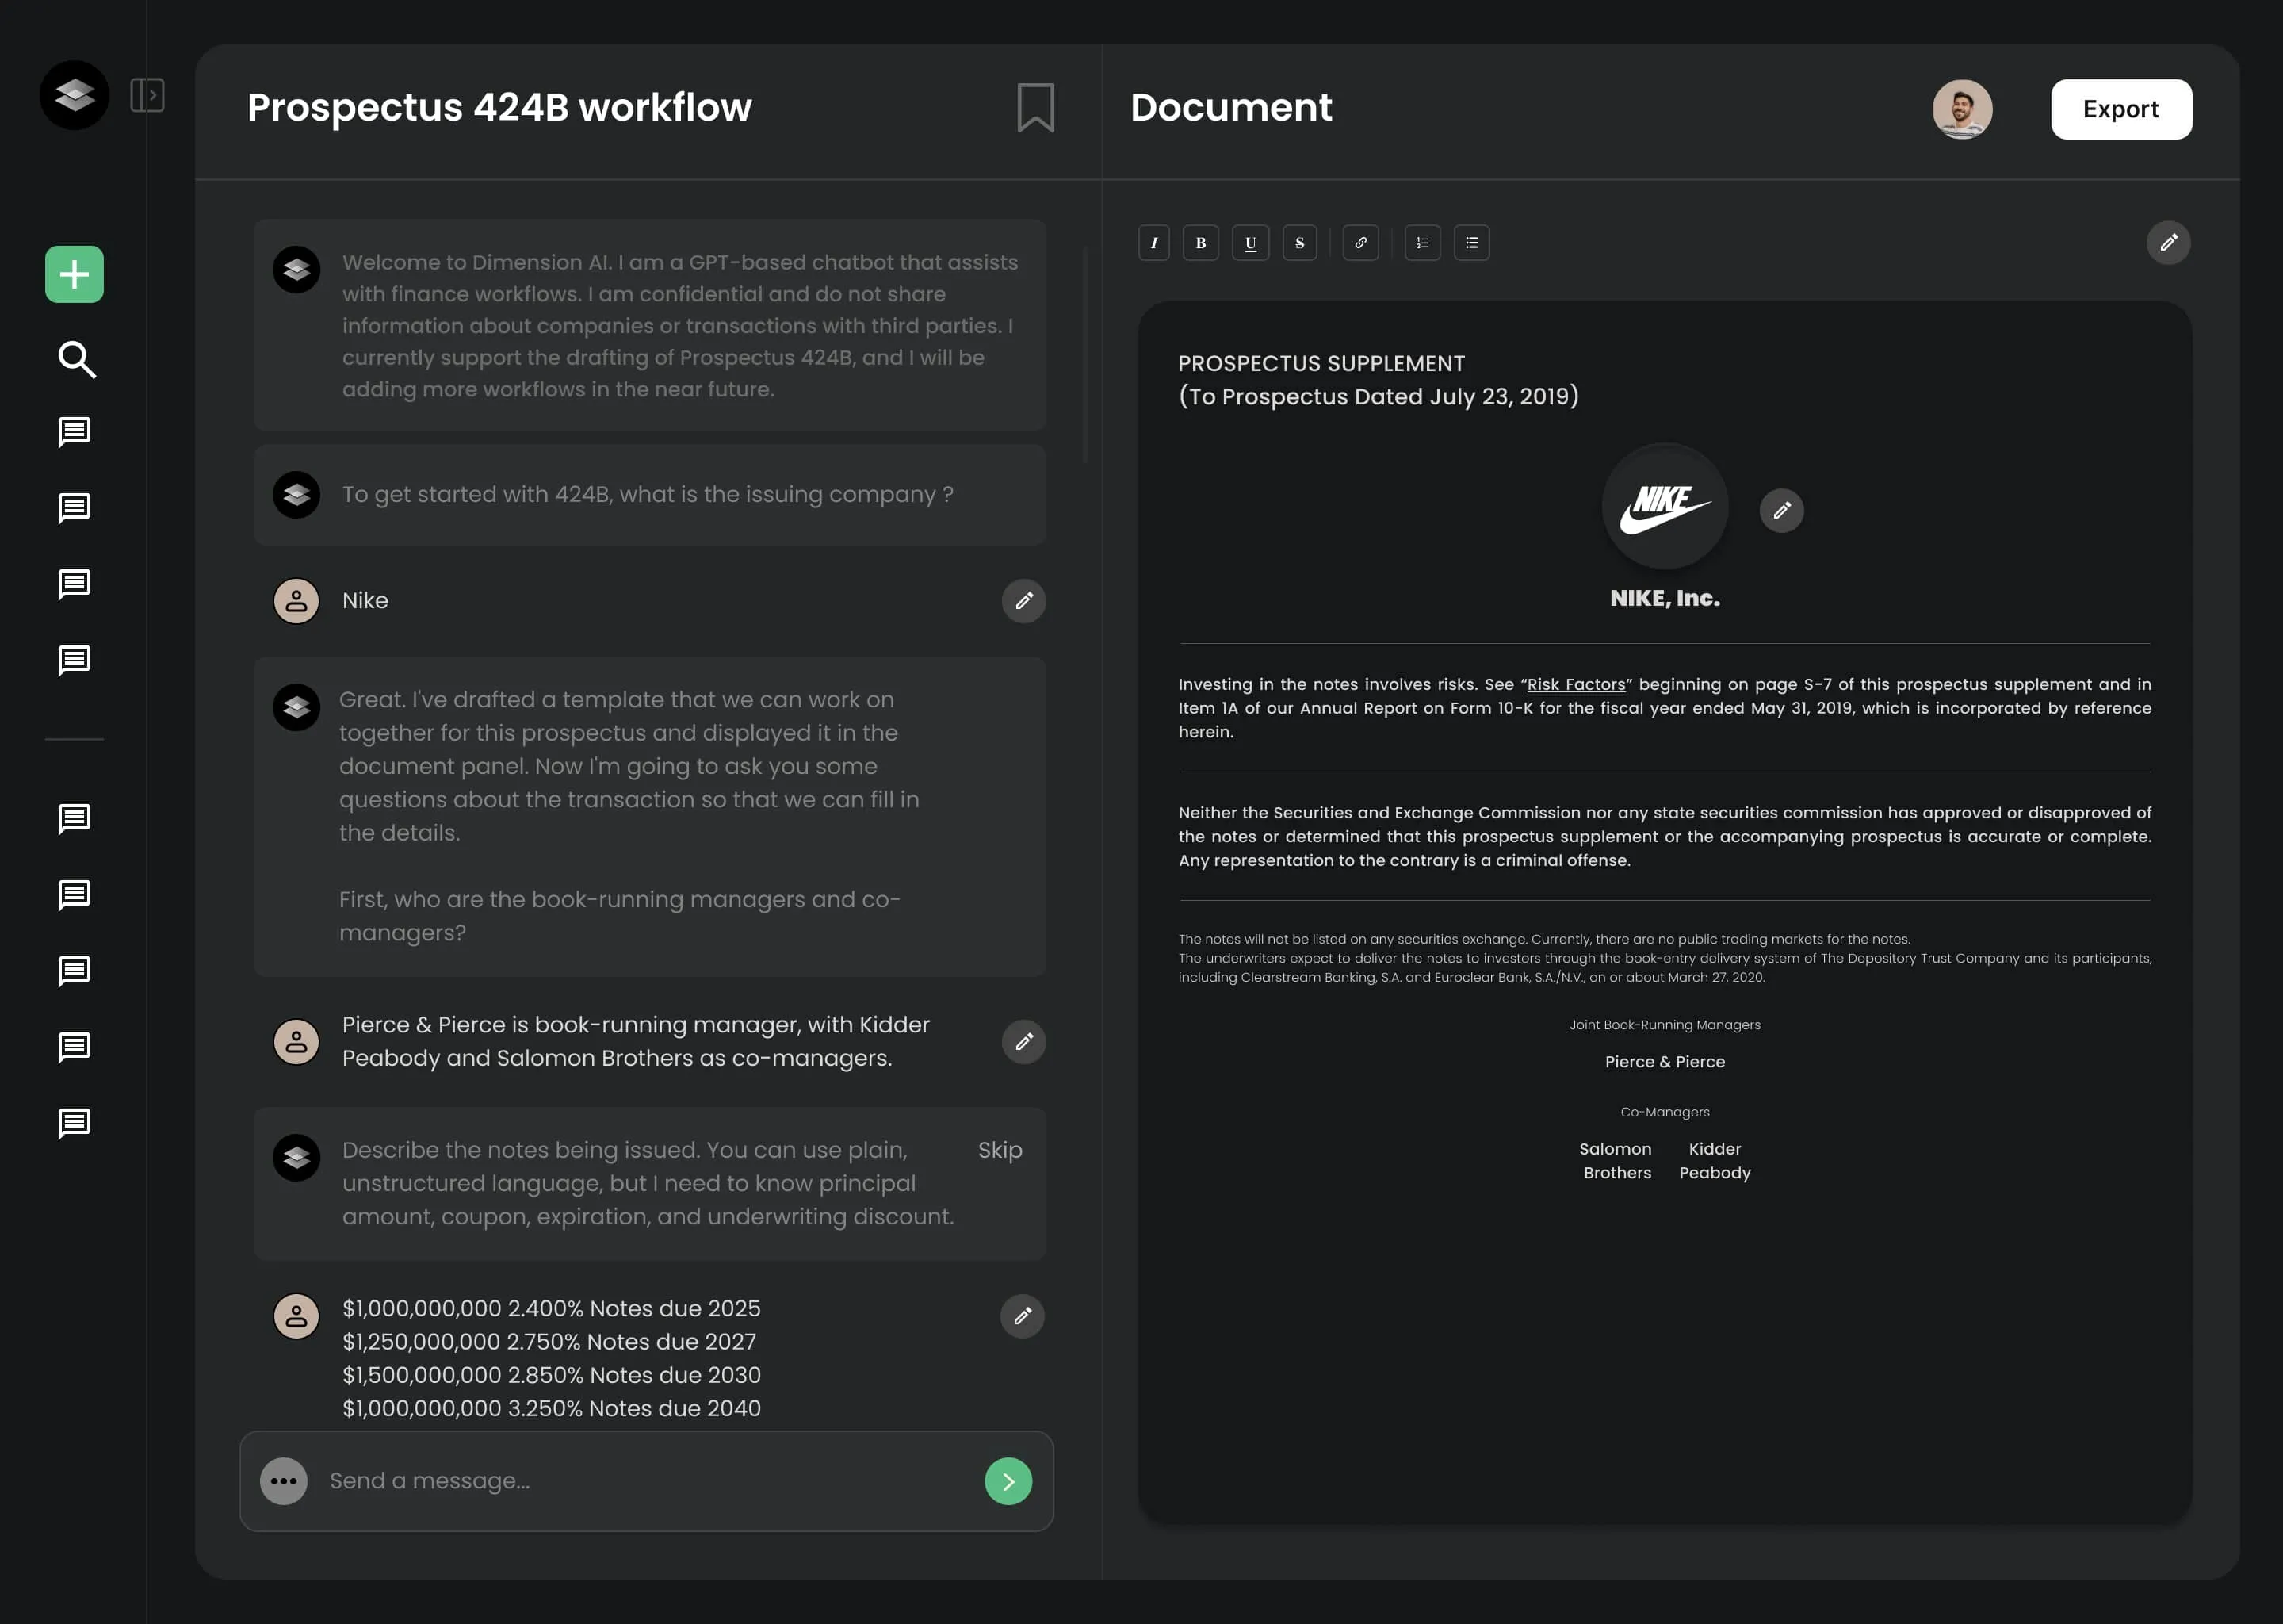Viewport: 2283px width, 1624px height.
Task: Expand the sidebar with the panel toggle
Action: [148, 94]
